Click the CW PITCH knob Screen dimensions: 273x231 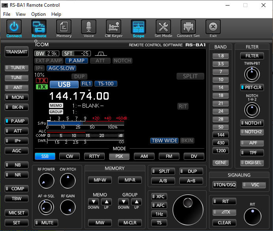[x=68, y=181]
